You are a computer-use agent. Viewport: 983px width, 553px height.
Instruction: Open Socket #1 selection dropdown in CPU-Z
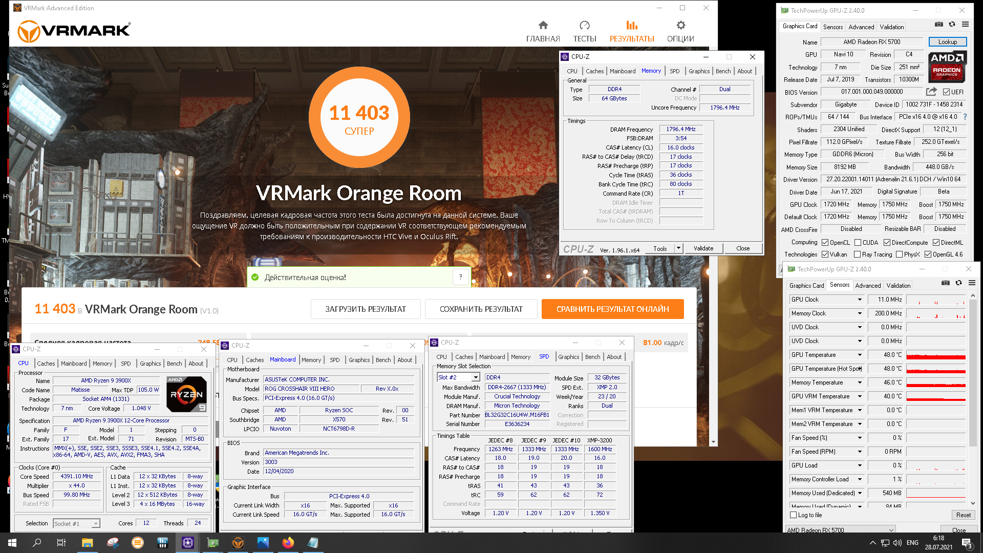[x=96, y=524]
